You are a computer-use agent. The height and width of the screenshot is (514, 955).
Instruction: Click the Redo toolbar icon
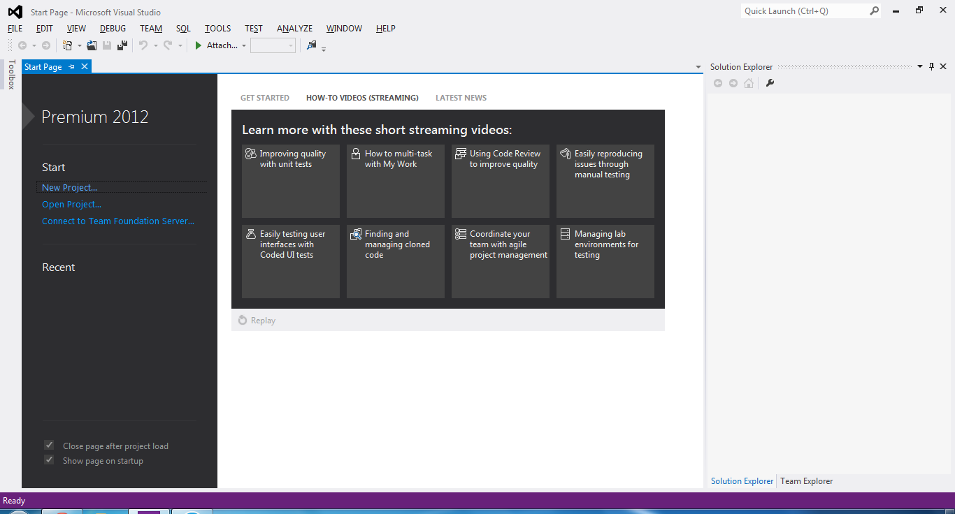point(168,45)
